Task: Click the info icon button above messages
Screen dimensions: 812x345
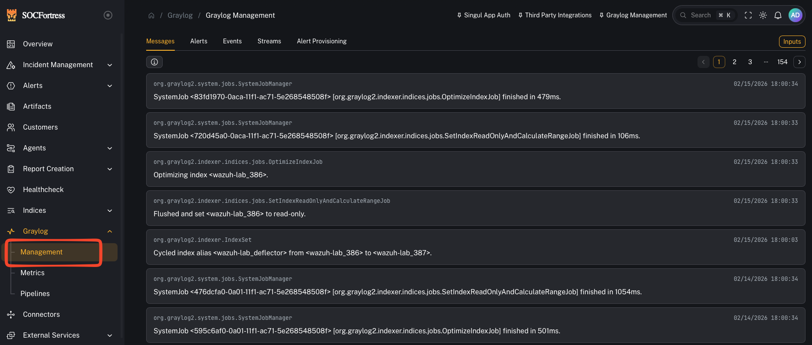Action: 154,62
